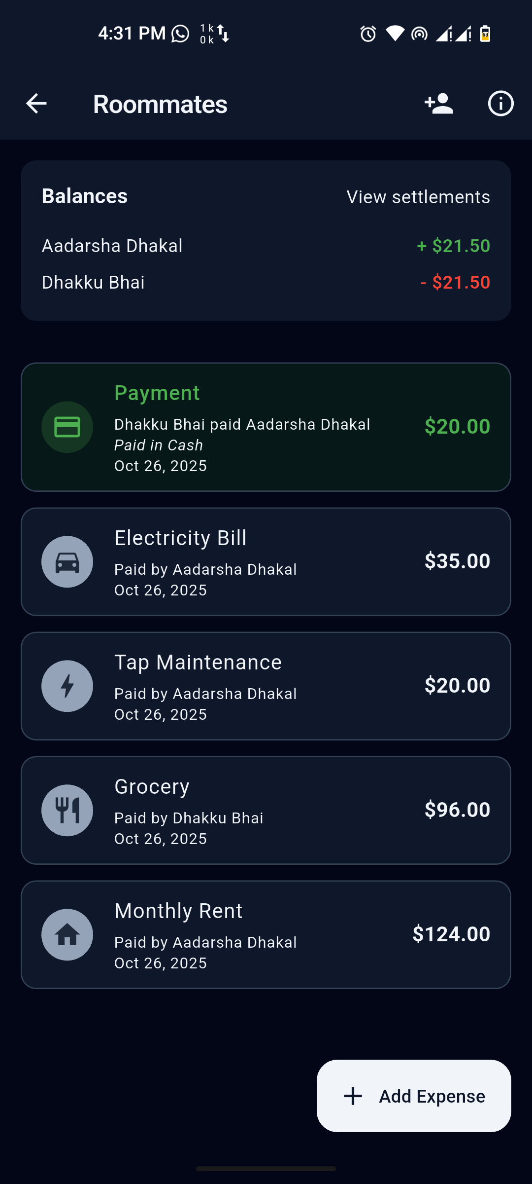Image resolution: width=532 pixels, height=1184 pixels.
Task: Tap the car icon beside Electricity Bill
Action: 67,562
